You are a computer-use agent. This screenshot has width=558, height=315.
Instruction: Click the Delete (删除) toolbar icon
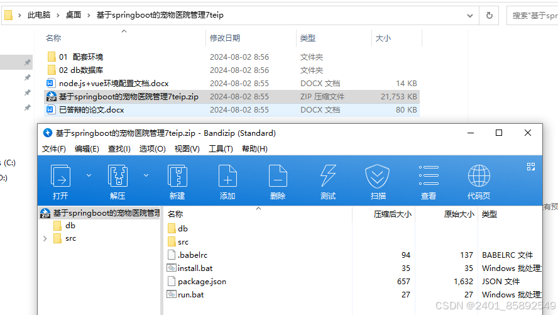coord(278,176)
